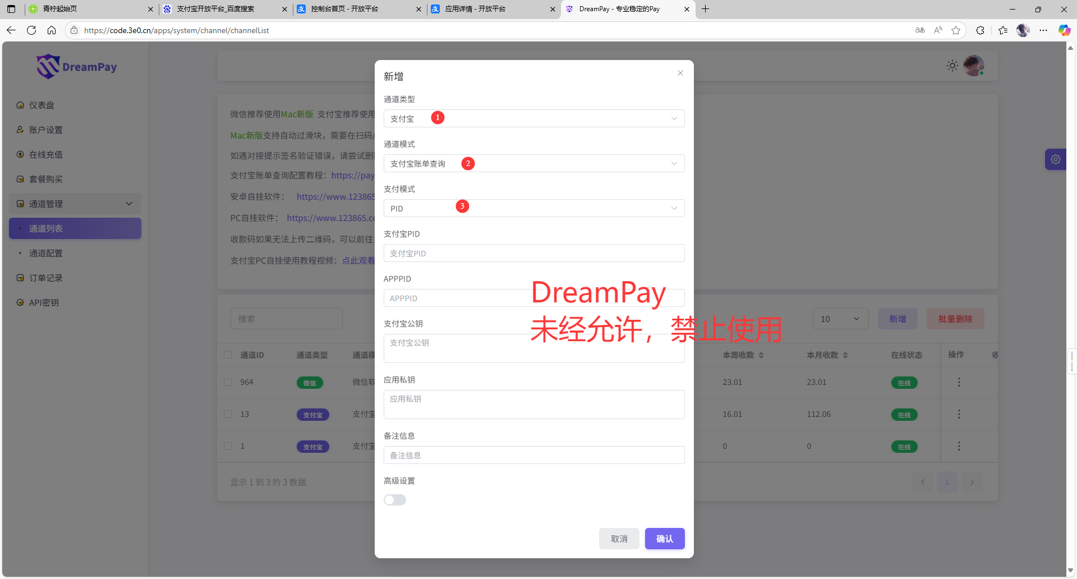The width and height of the screenshot is (1077, 579).
Task: Toggle the light/dark theme sun icon
Action: point(952,66)
